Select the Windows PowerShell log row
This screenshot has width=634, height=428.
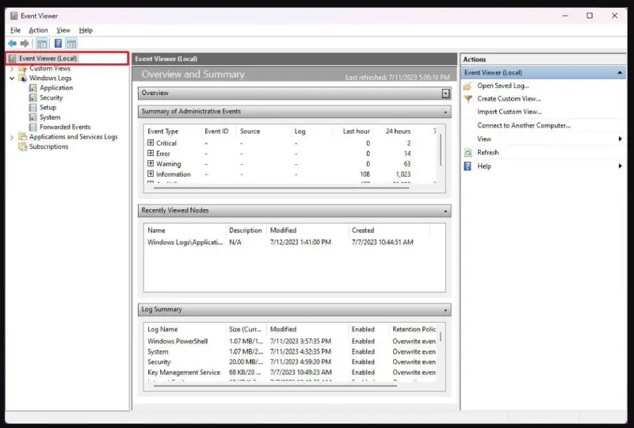click(x=292, y=341)
